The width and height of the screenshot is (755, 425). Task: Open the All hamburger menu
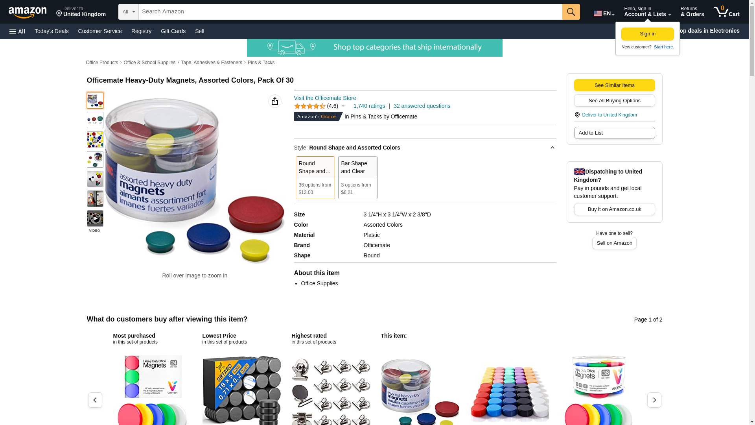(17, 31)
